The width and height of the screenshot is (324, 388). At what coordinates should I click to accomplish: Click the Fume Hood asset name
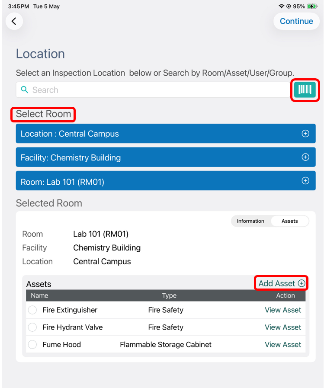61,344
